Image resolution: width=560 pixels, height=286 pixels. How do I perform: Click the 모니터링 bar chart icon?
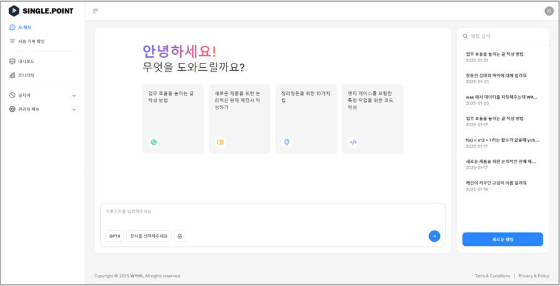[x=12, y=75]
